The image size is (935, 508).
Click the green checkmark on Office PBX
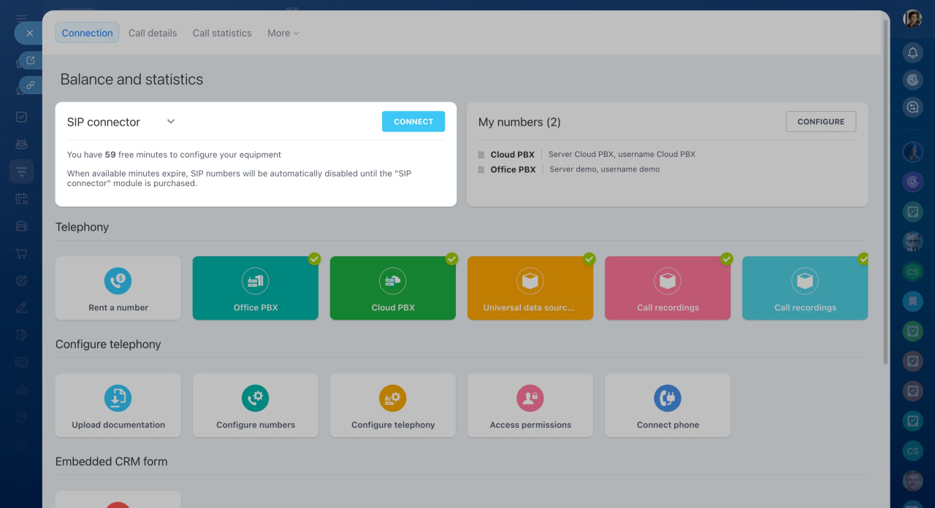pos(314,258)
